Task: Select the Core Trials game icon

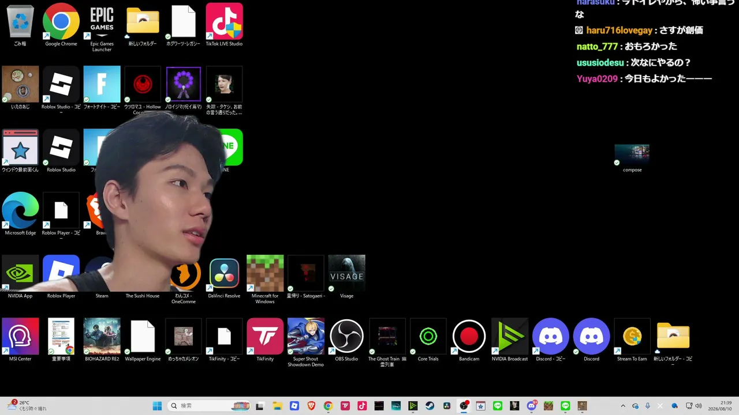Action: (x=428, y=340)
